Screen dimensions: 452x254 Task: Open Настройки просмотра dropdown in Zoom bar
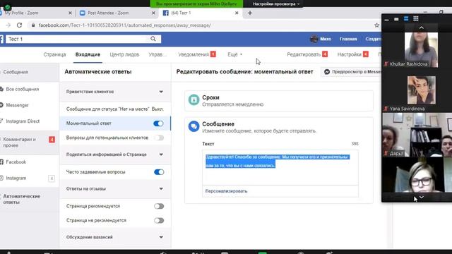pyautogui.click(x=276, y=4)
